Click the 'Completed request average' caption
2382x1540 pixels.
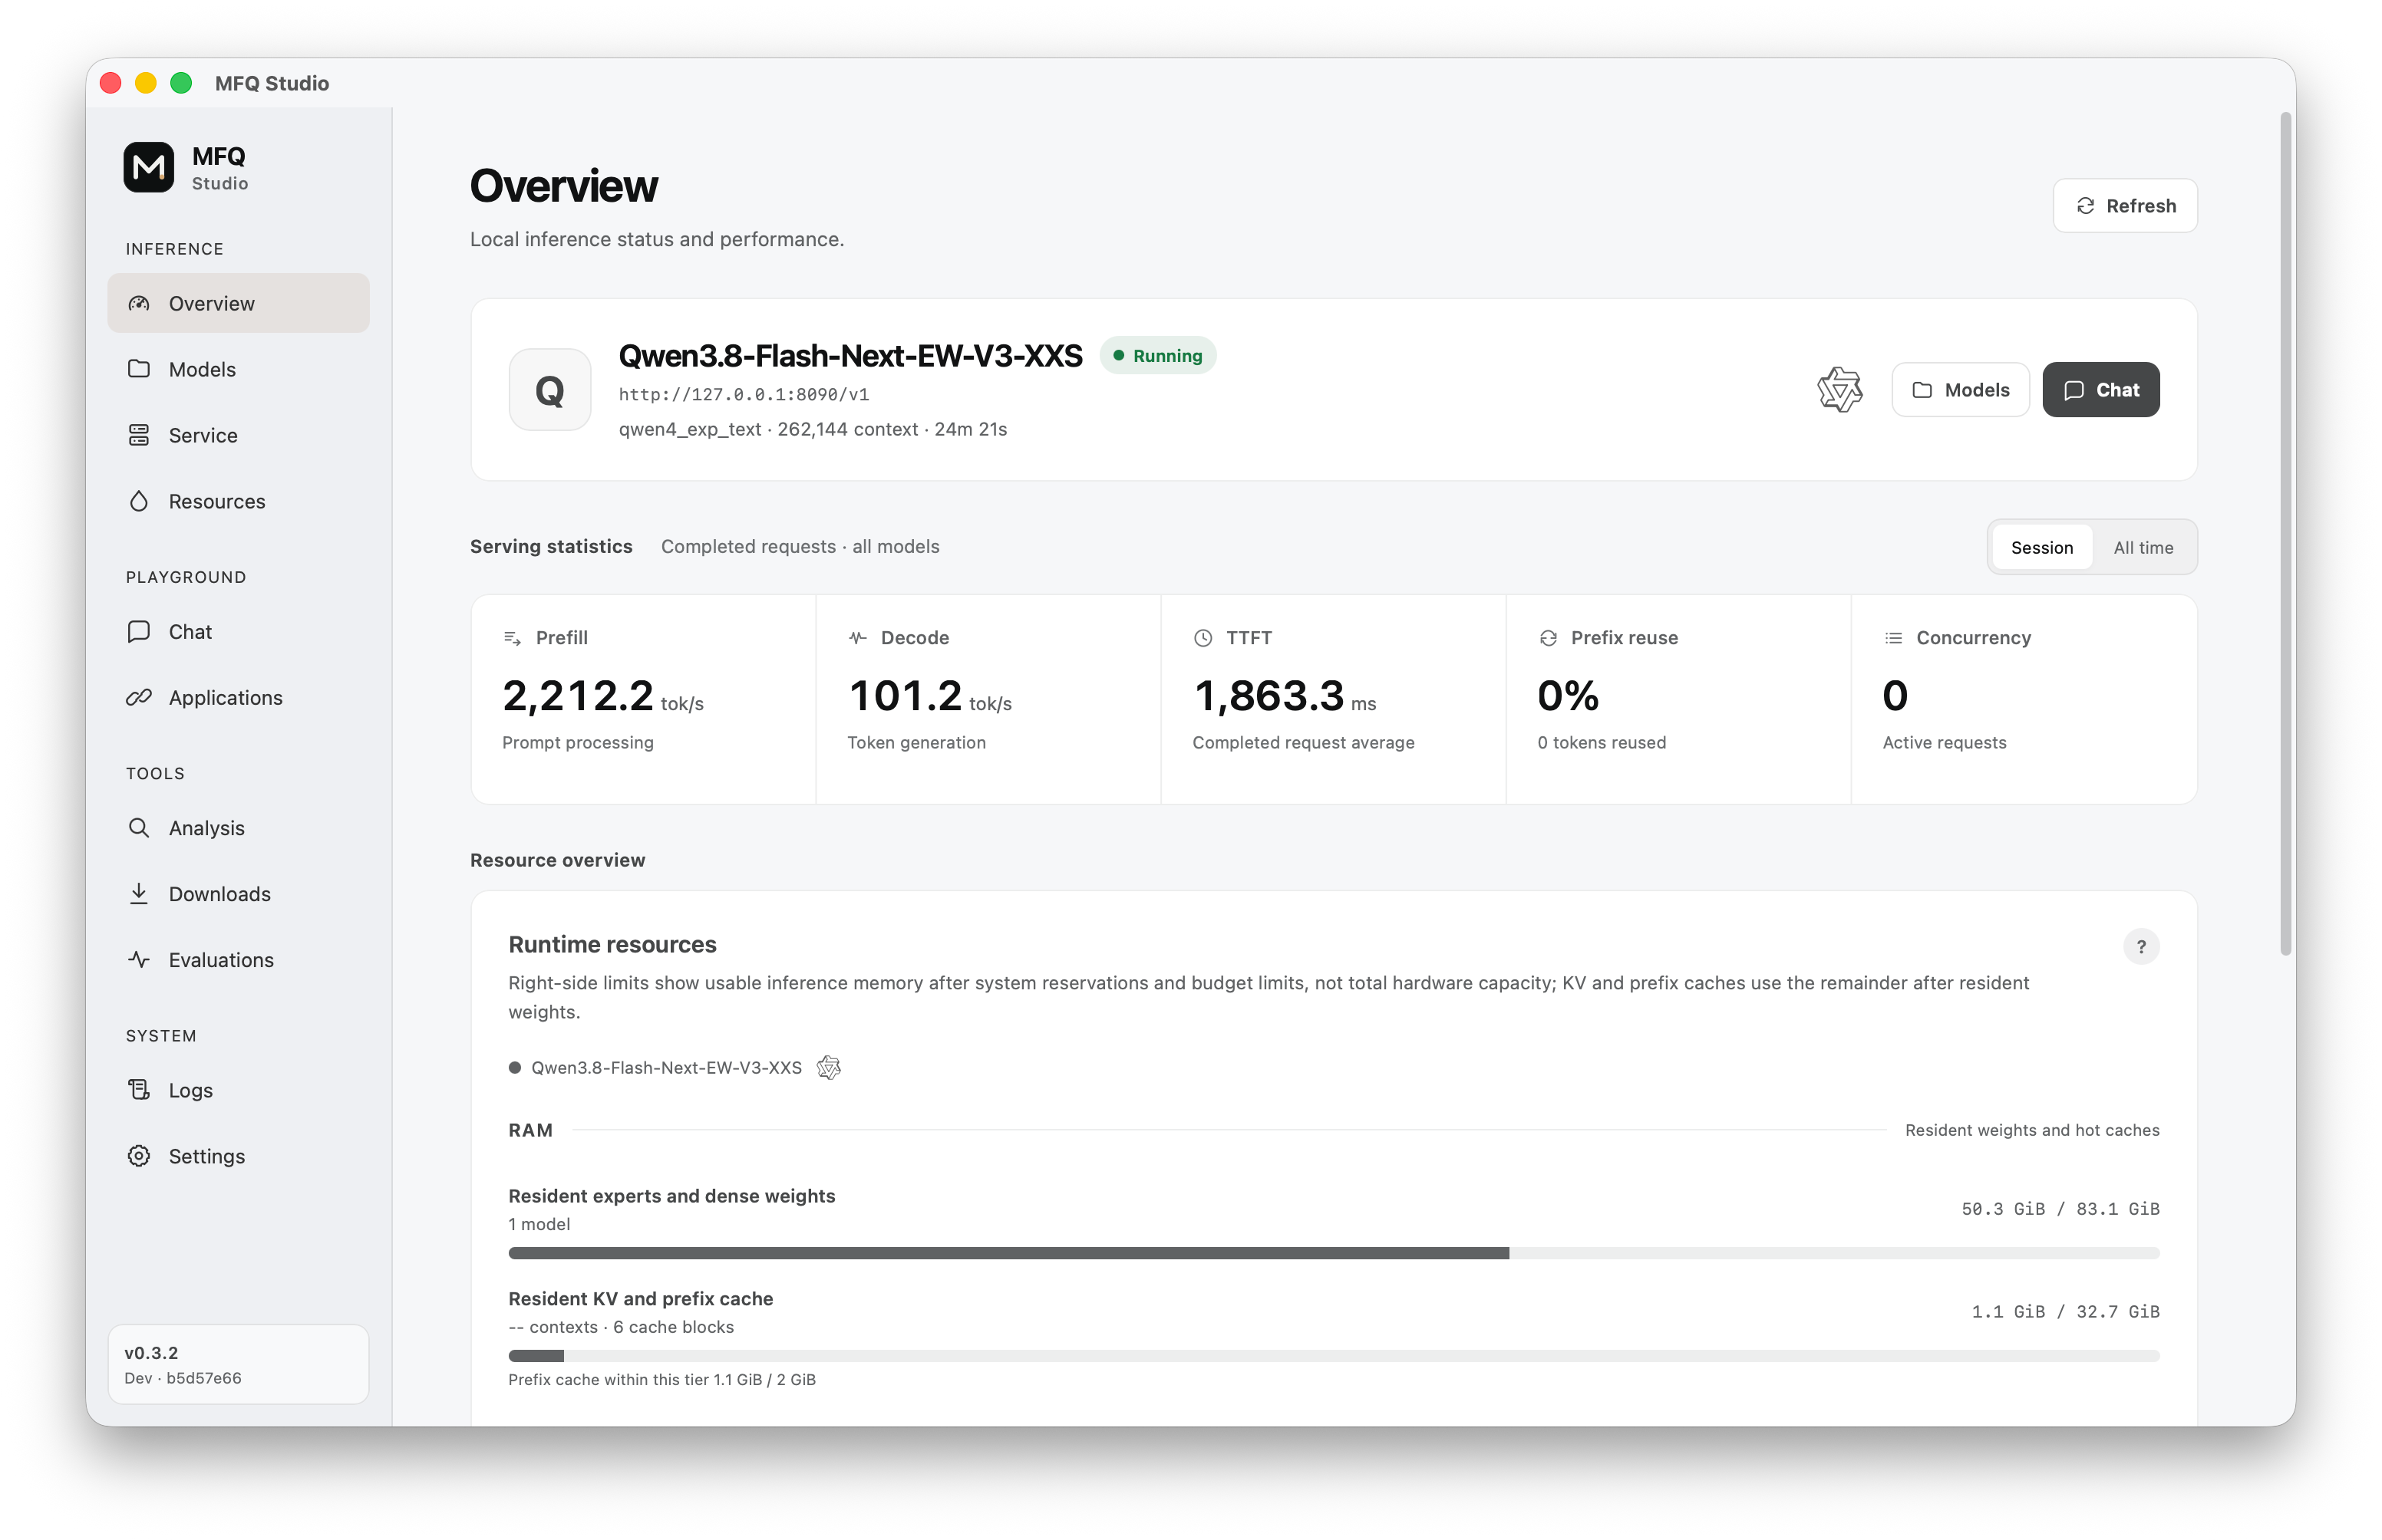tap(1302, 742)
